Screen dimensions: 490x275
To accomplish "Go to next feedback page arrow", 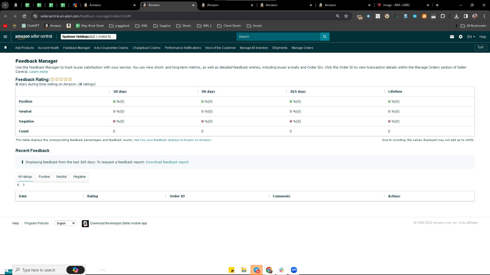I will tap(24, 185).
